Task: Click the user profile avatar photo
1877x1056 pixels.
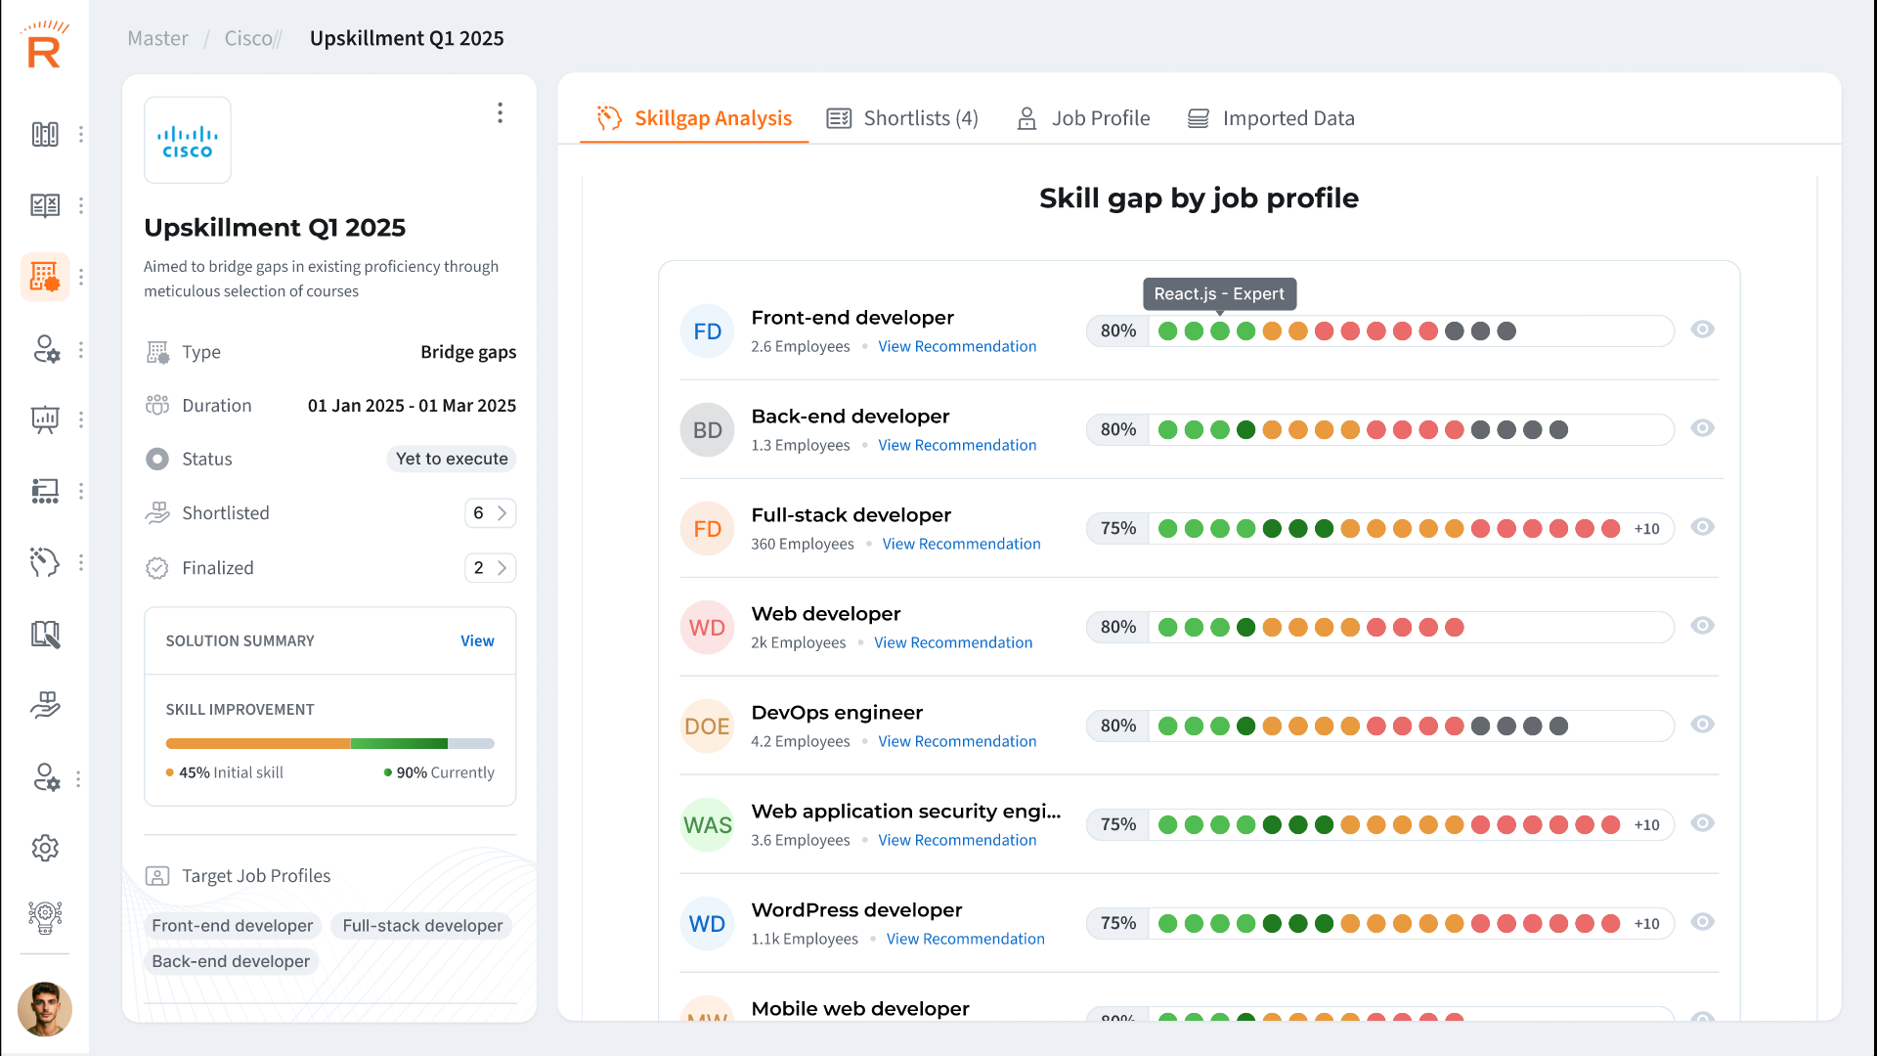Action: 45,1008
